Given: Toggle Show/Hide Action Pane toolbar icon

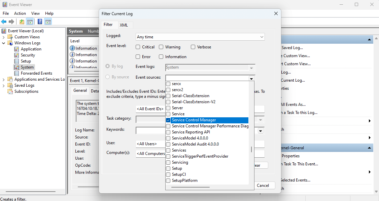Looking at the screenshot, I should tap(48, 22).
